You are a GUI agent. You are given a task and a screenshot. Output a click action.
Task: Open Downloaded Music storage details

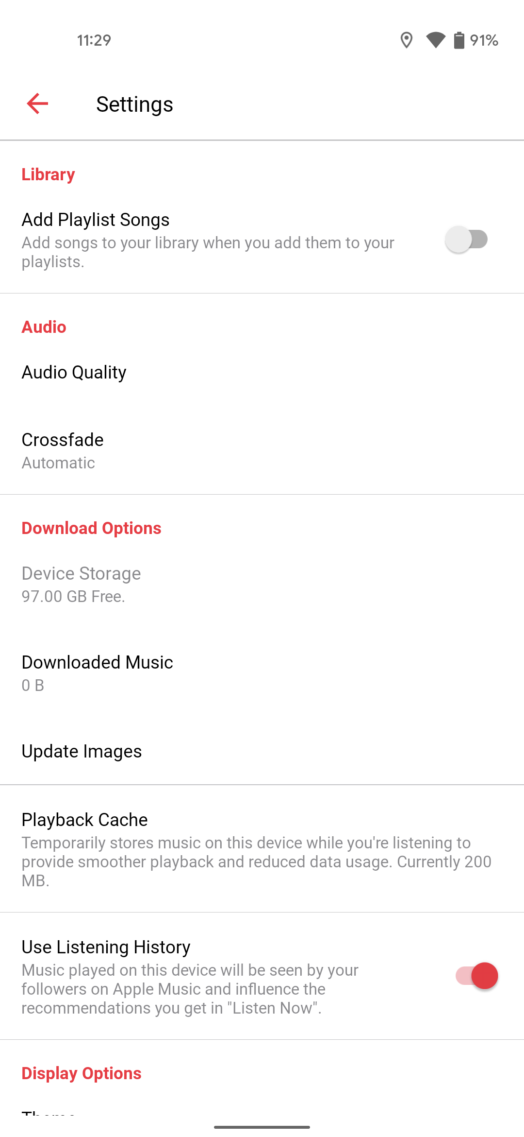98,673
